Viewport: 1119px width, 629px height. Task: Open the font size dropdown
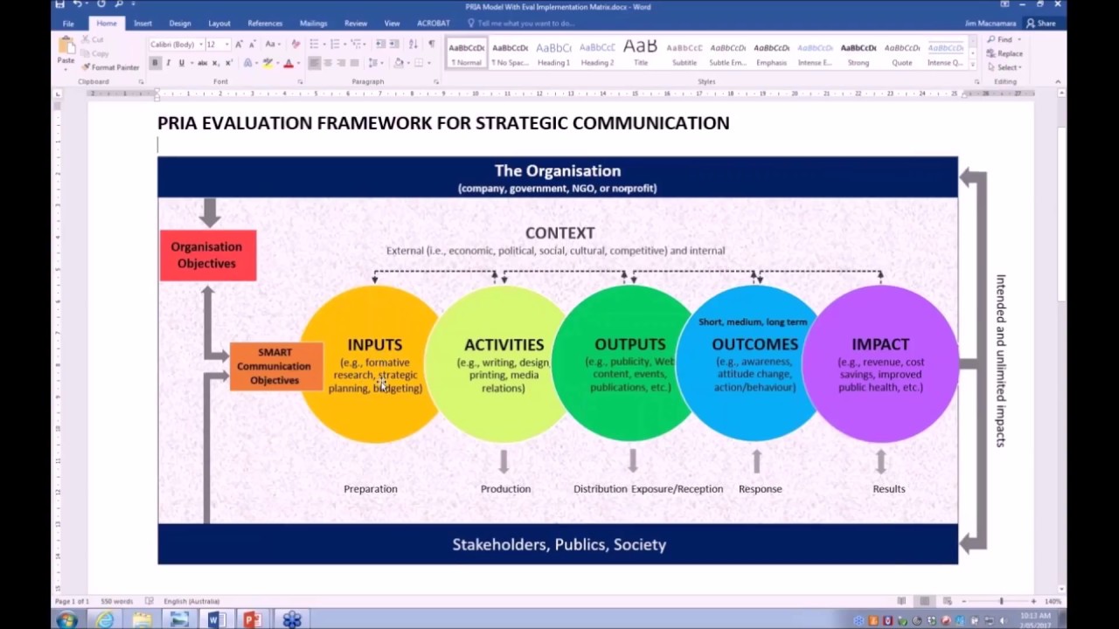click(227, 44)
